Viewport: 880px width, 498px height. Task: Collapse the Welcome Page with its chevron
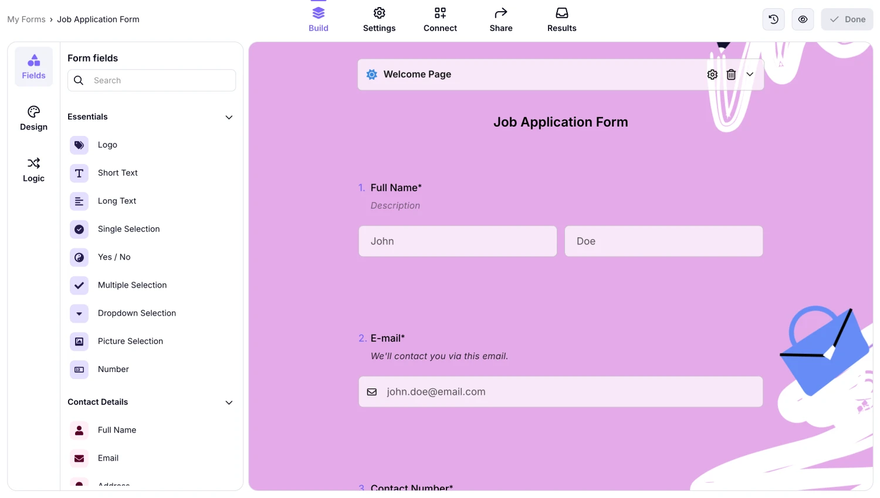click(750, 74)
